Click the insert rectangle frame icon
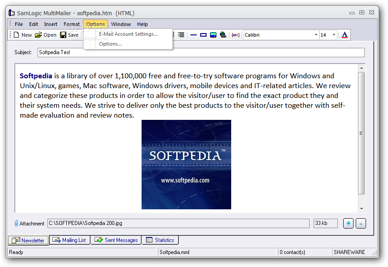 pos(203,35)
